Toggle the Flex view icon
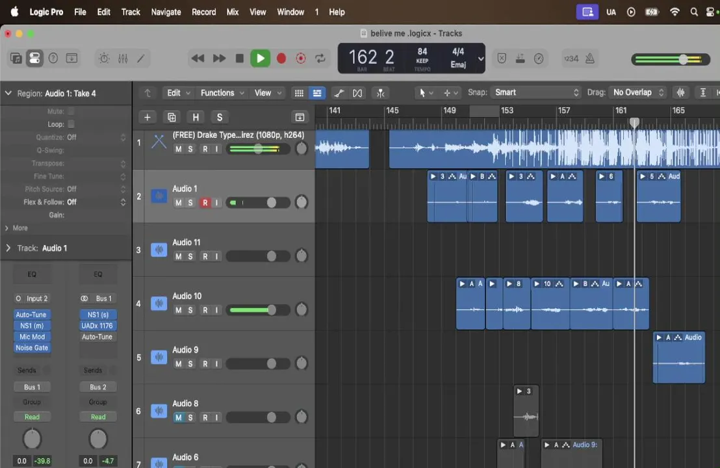The height and width of the screenshot is (468, 720). 357,93
